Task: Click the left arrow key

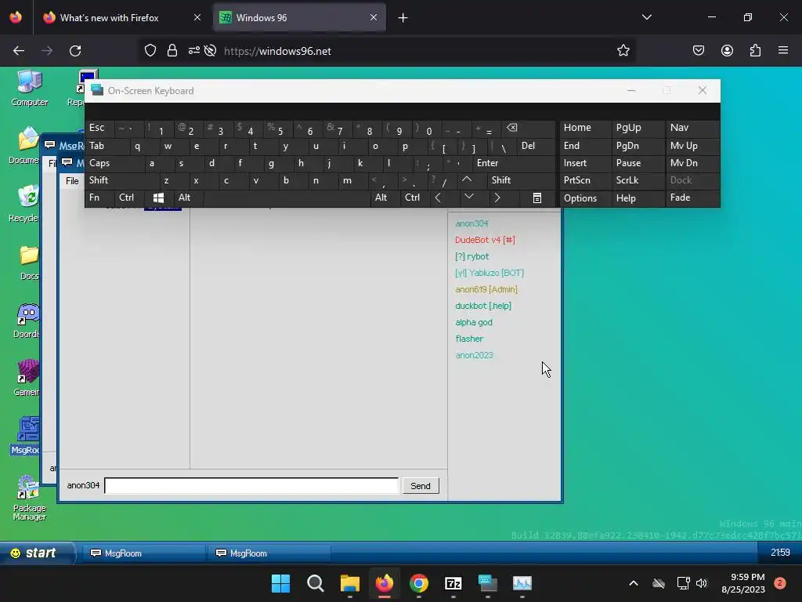Action: point(438,198)
